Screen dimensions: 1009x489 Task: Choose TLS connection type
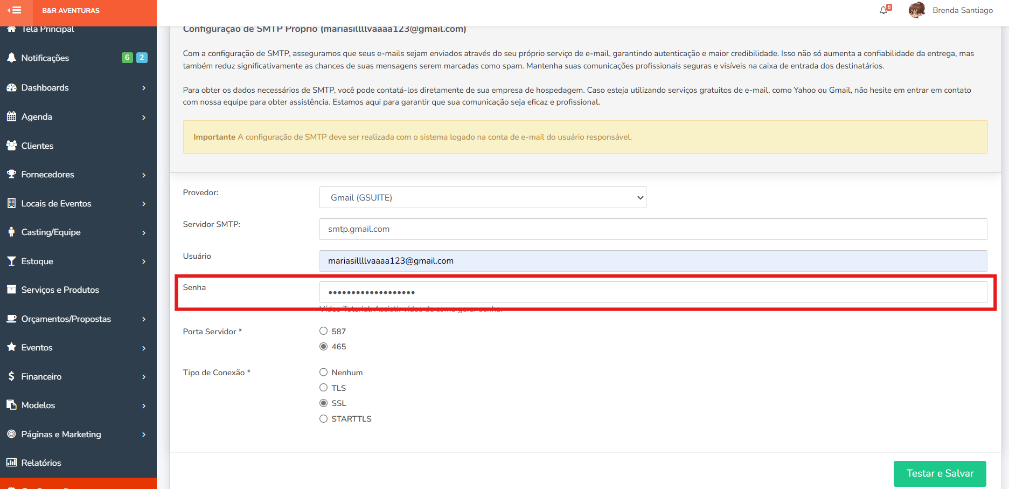pyautogui.click(x=323, y=388)
